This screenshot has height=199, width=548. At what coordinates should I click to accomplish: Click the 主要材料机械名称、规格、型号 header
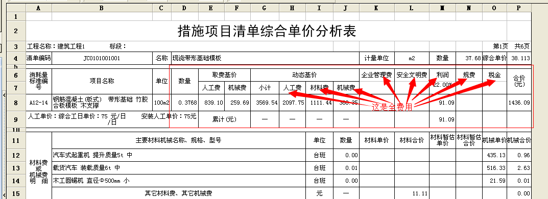pyautogui.click(x=179, y=140)
